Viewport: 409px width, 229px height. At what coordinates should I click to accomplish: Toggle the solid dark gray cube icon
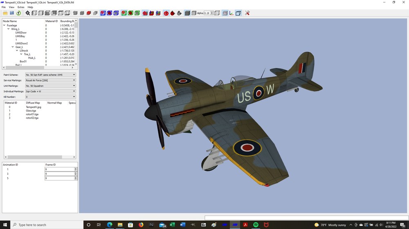pyautogui.click(x=187, y=13)
